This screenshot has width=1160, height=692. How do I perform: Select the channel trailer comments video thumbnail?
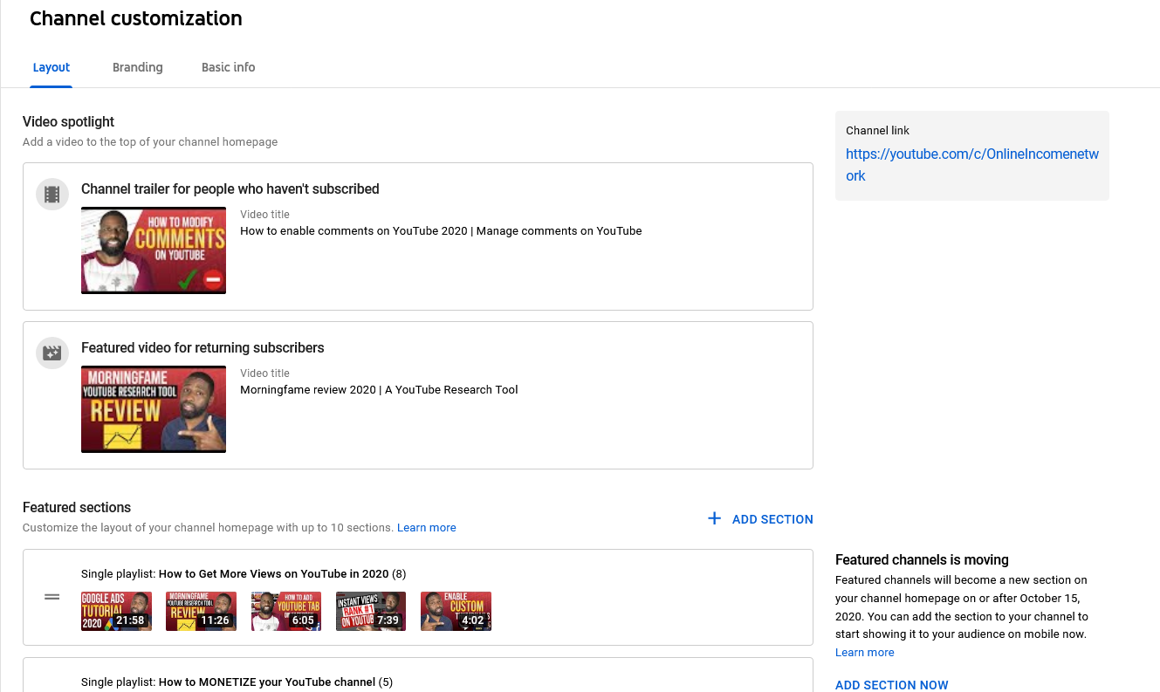(154, 250)
